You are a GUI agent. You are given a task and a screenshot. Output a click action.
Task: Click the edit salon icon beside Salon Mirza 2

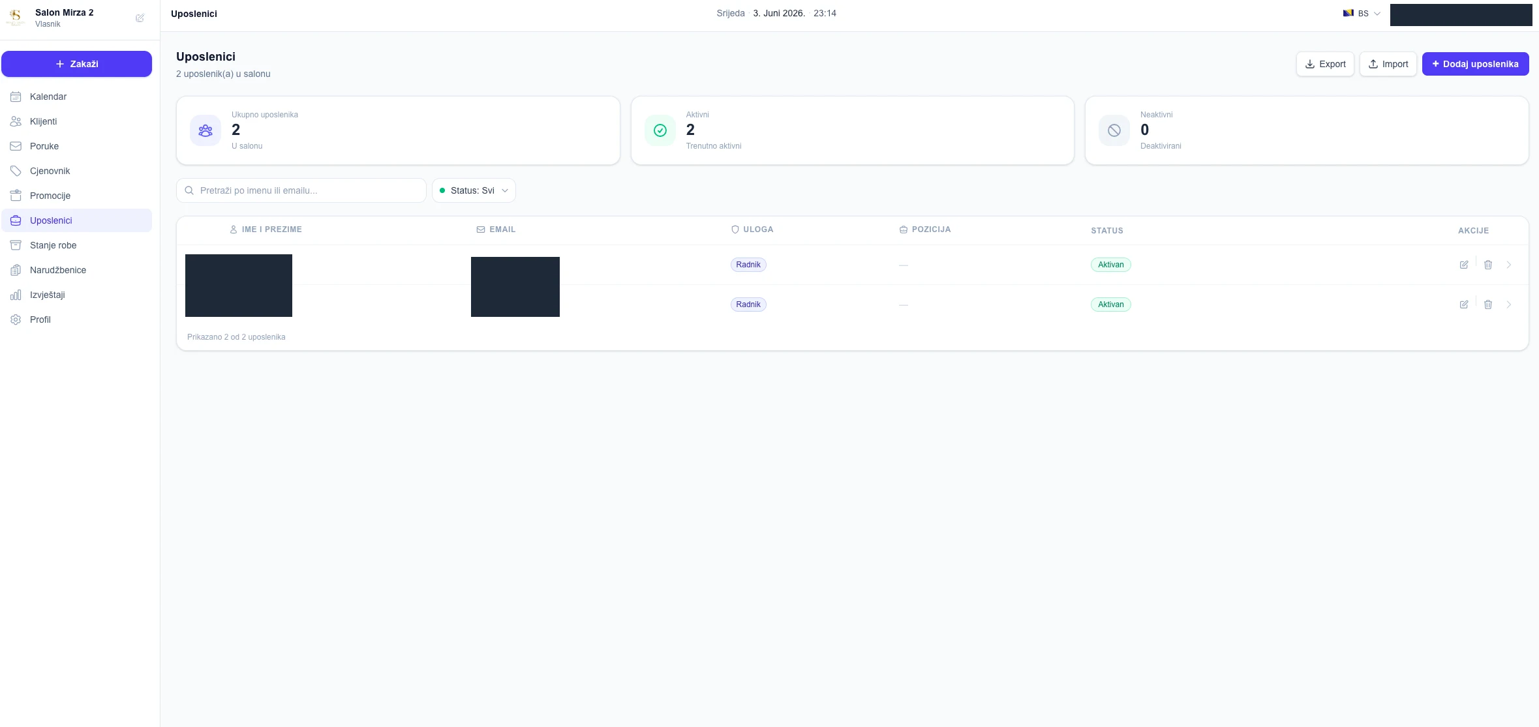(140, 18)
